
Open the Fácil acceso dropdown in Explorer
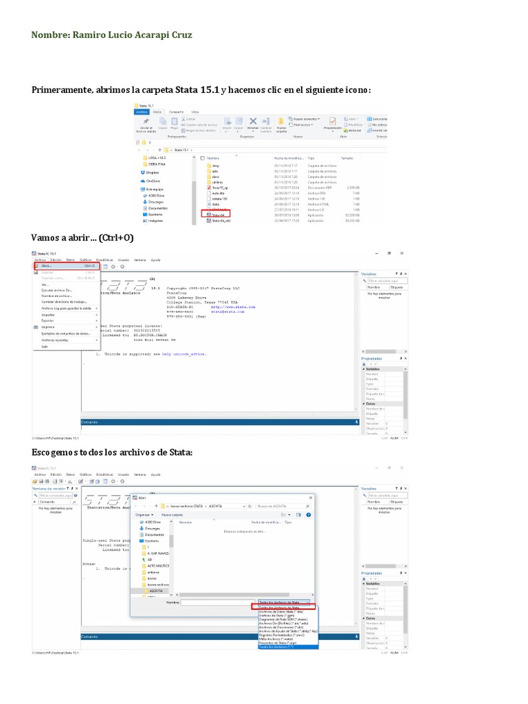pyautogui.click(x=301, y=125)
